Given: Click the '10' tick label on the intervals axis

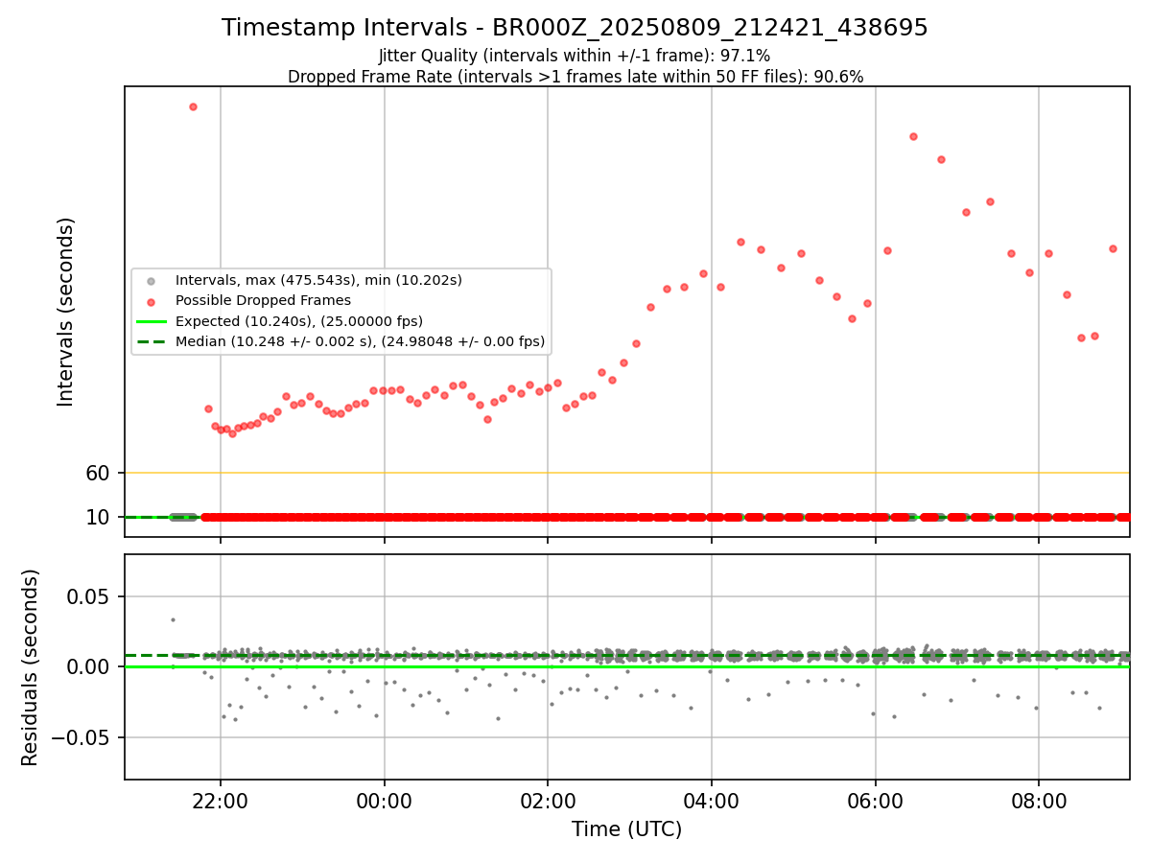Looking at the screenshot, I should (99, 517).
